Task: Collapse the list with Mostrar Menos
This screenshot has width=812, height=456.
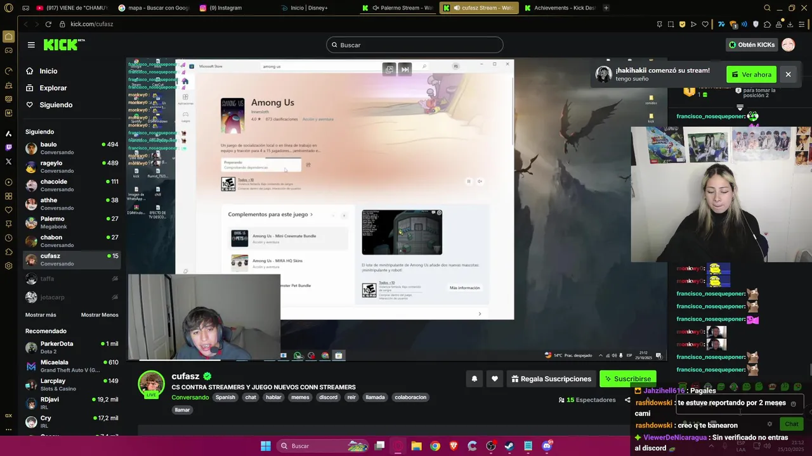Action: (x=100, y=315)
